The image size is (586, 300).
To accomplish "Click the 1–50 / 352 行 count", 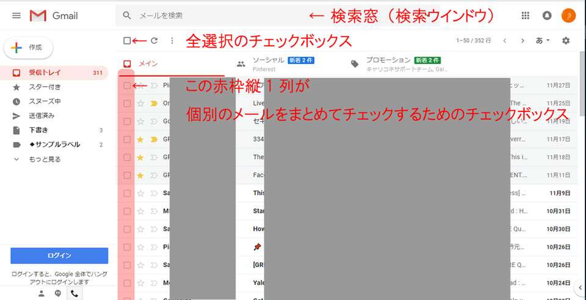I will pos(474,41).
